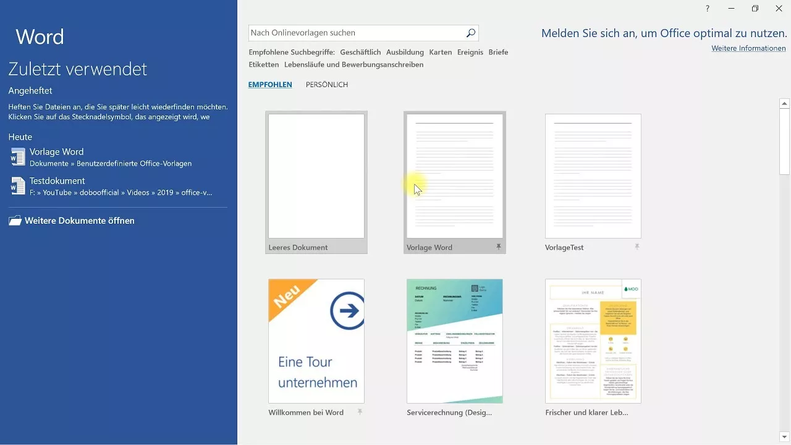Open search with the magnifier icon
The height and width of the screenshot is (445, 791).
470,32
